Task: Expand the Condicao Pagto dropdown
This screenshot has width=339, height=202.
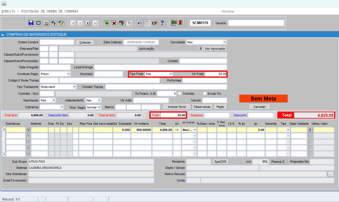Action: coord(68,74)
